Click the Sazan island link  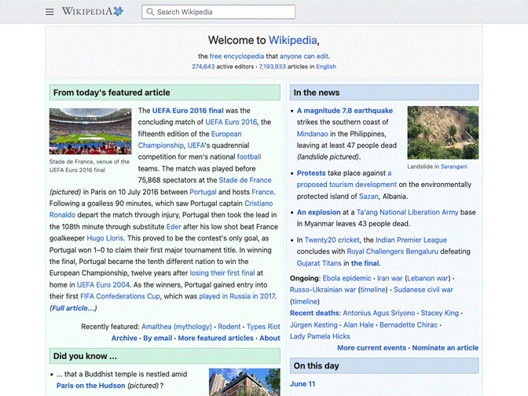click(x=368, y=196)
